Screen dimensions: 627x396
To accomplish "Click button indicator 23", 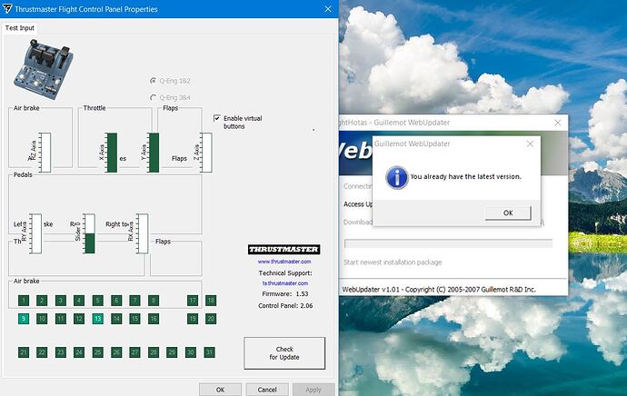I will [60, 352].
